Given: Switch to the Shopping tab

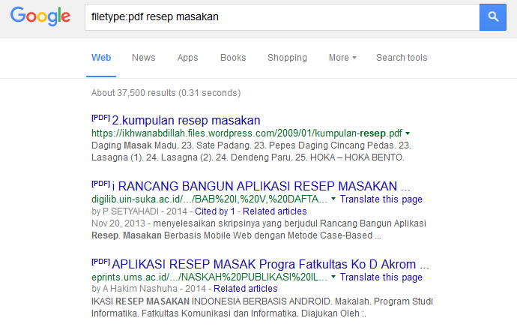Looking at the screenshot, I should pos(287,58).
